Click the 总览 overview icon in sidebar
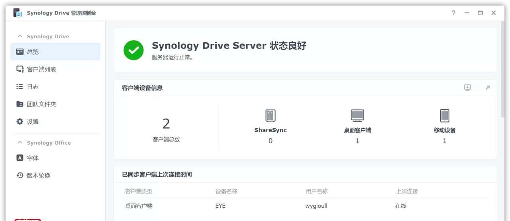Image resolution: width=510 pixels, height=221 pixels. 20,52
